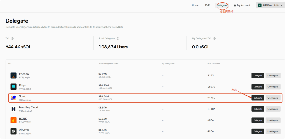Click the BONK AVS logo icon

pos(13,120)
